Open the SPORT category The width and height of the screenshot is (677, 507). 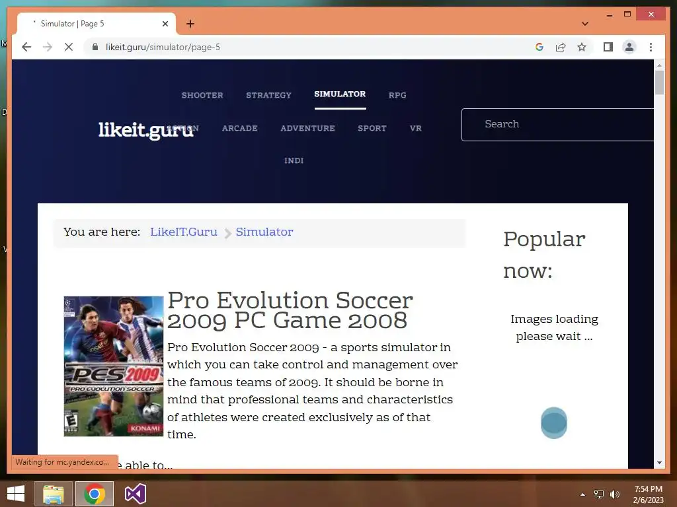point(372,128)
